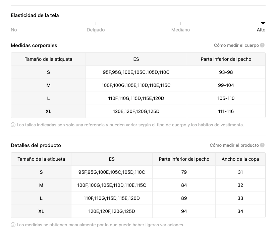Click the help icon beside Cómo medir el cuerpo
277x244 pixels.
pyautogui.click(x=262, y=45)
